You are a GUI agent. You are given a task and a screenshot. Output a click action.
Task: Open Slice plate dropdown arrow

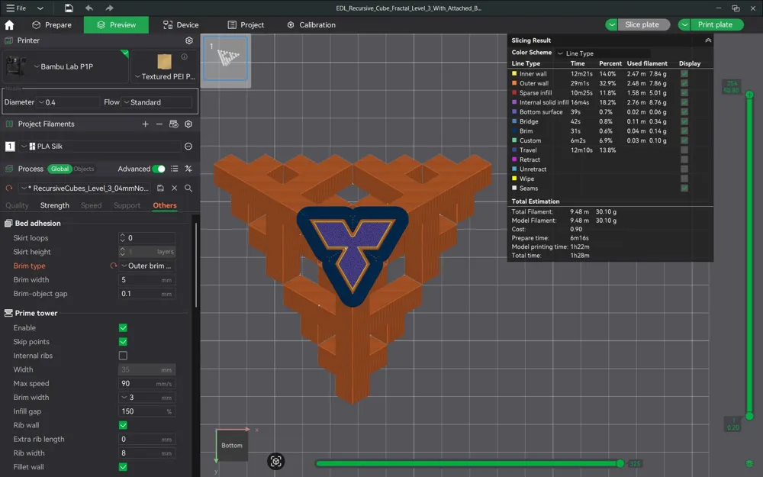click(612, 25)
